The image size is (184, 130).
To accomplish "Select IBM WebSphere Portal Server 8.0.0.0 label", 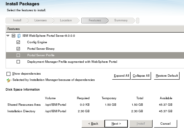I will pos(49,36).
